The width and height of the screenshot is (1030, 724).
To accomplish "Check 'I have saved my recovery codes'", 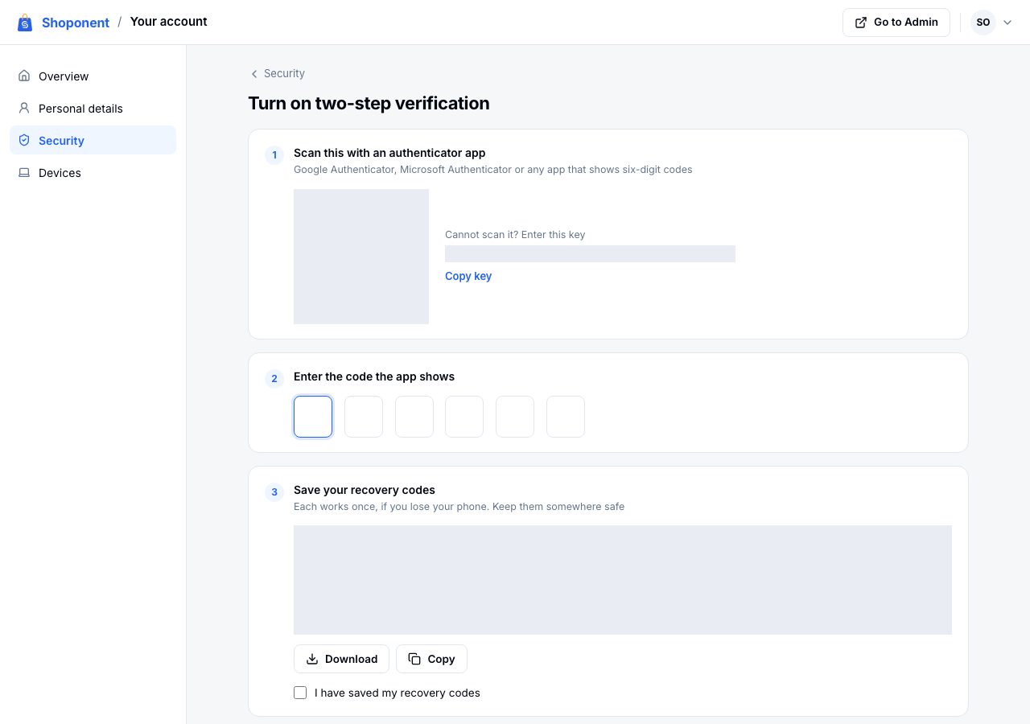I will (x=300, y=693).
